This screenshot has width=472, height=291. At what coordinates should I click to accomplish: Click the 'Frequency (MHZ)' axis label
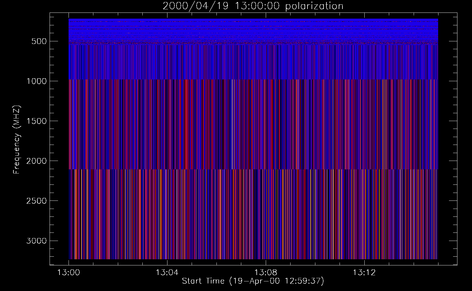pyautogui.click(x=17, y=139)
